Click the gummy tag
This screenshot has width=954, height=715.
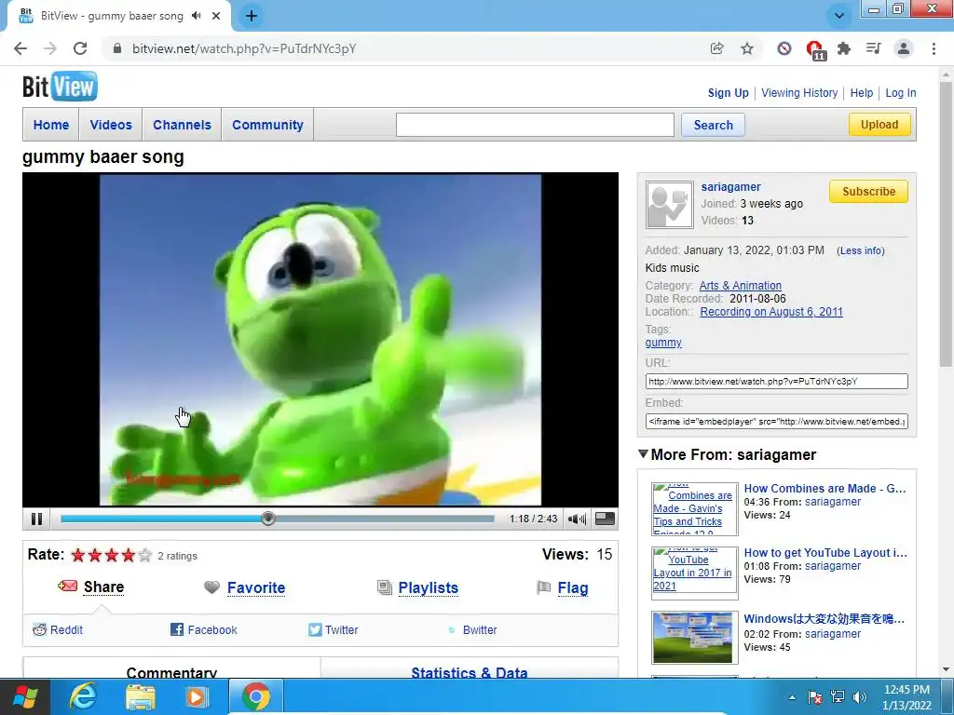point(663,343)
